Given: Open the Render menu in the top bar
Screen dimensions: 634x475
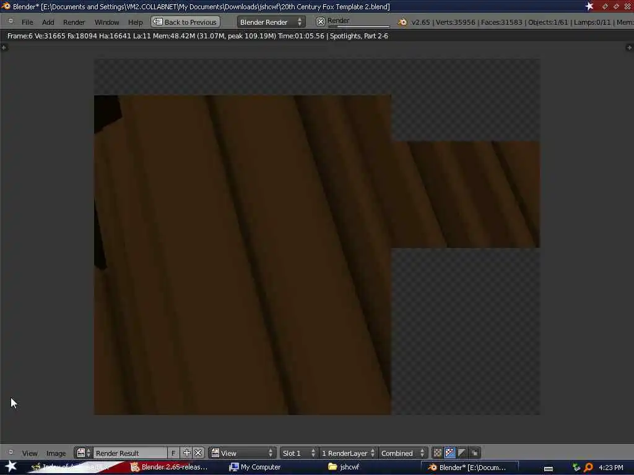Looking at the screenshot, I should click(74, 22).
